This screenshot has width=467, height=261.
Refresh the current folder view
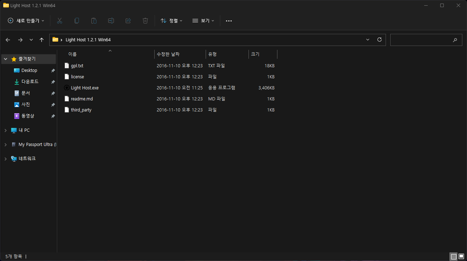[x=380, y=40]
